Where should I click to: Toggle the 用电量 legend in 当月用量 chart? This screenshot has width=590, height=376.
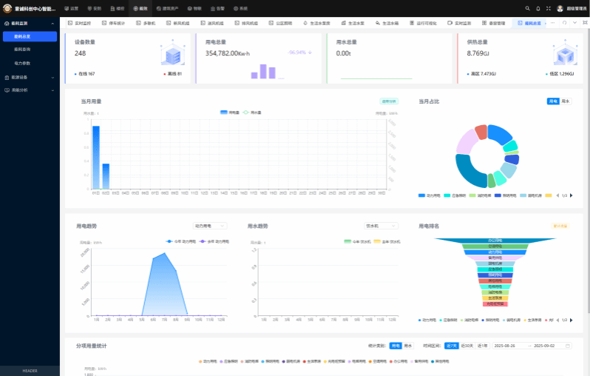pyautogui.click(x=230, y=112)
